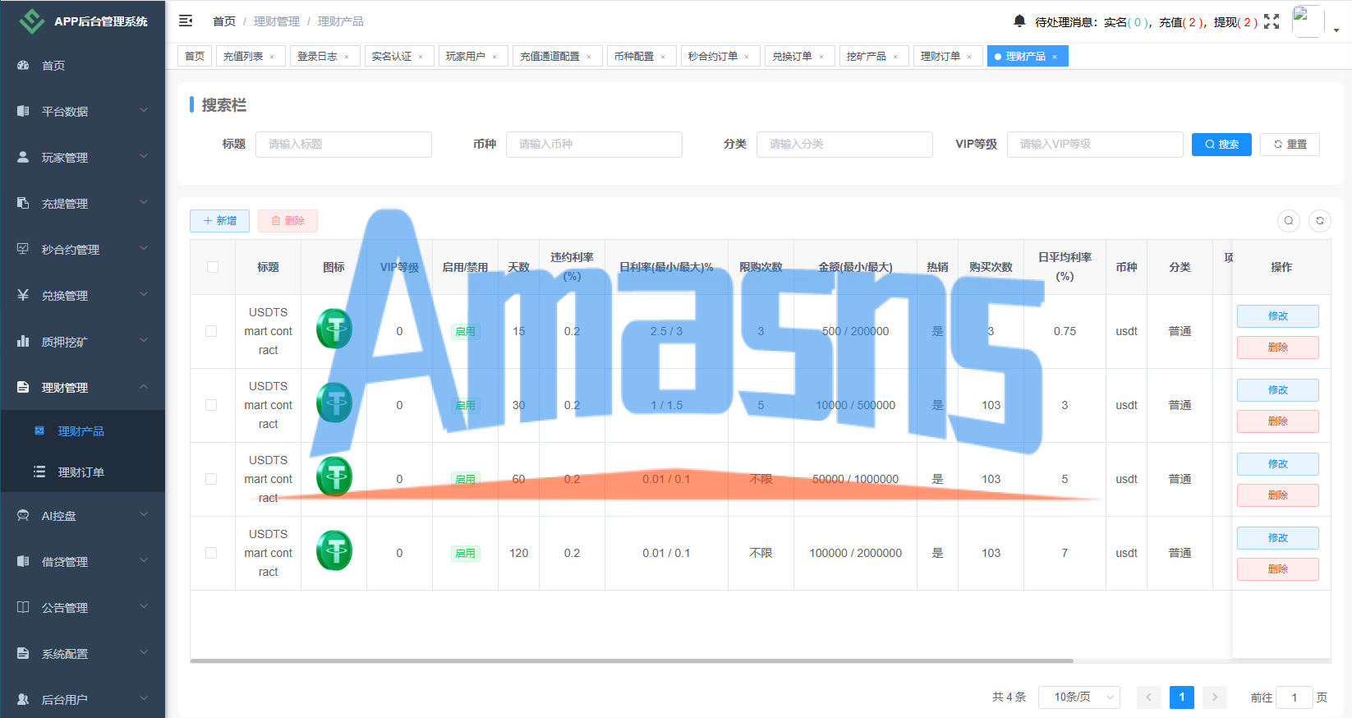The height and width of the screenshot is (718, 1352).
Task: Click the horizontal table scrollbar
Action: 632,660
